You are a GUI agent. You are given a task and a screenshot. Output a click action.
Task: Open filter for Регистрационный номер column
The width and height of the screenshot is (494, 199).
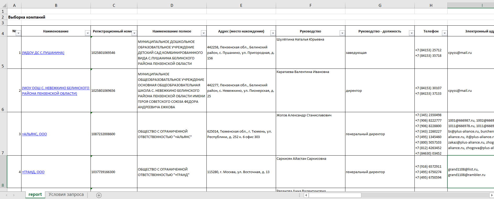[x=134, y=33]
